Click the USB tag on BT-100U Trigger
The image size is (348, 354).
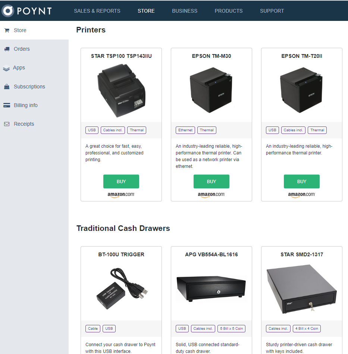click(x=109, y=329)
